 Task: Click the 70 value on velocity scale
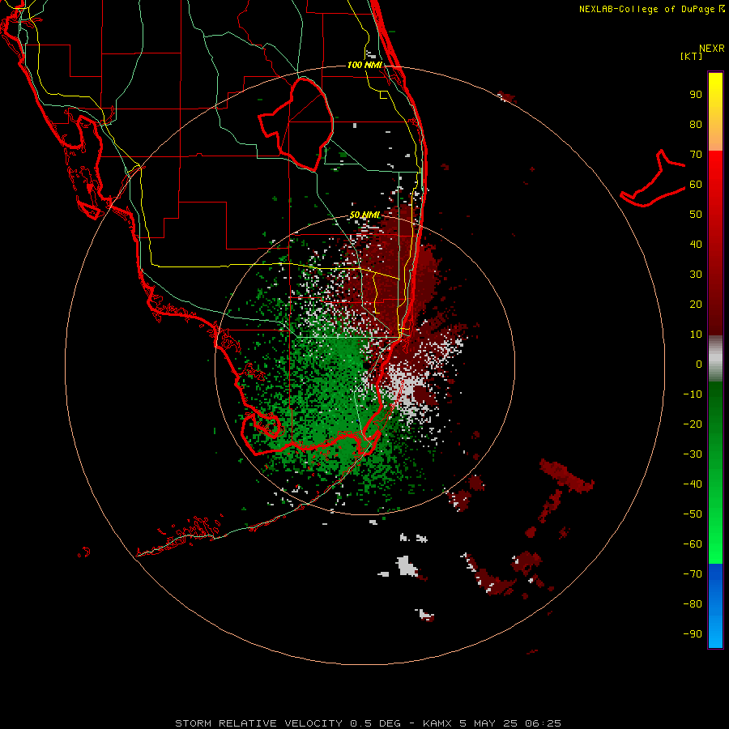pyautogui.click(x=696, y=155)
